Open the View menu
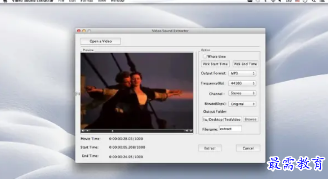Image resolution: width=328 pixels, height=179 pixels. (102, 1)
